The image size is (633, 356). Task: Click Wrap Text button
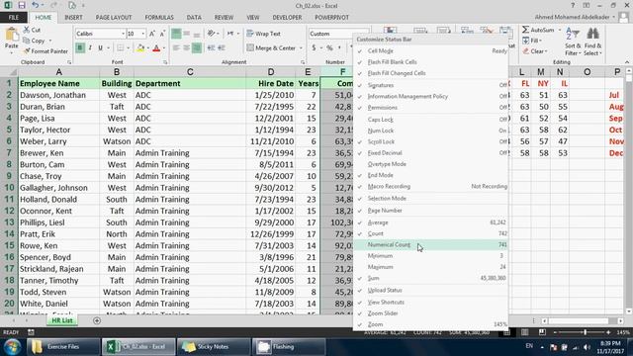(x=264, y=34)
